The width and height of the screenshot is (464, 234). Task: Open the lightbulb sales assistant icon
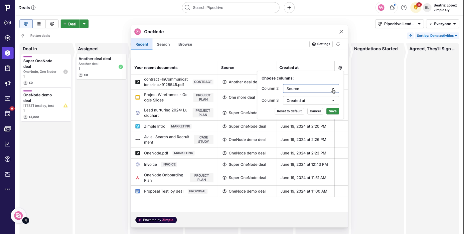[415, 8]
